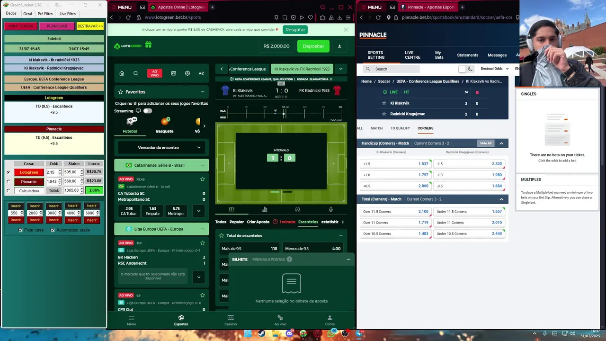This screenshot has width=606, height=341.
Task: Toggle the Automatizar stake checkbox
Action: (53, 230)
